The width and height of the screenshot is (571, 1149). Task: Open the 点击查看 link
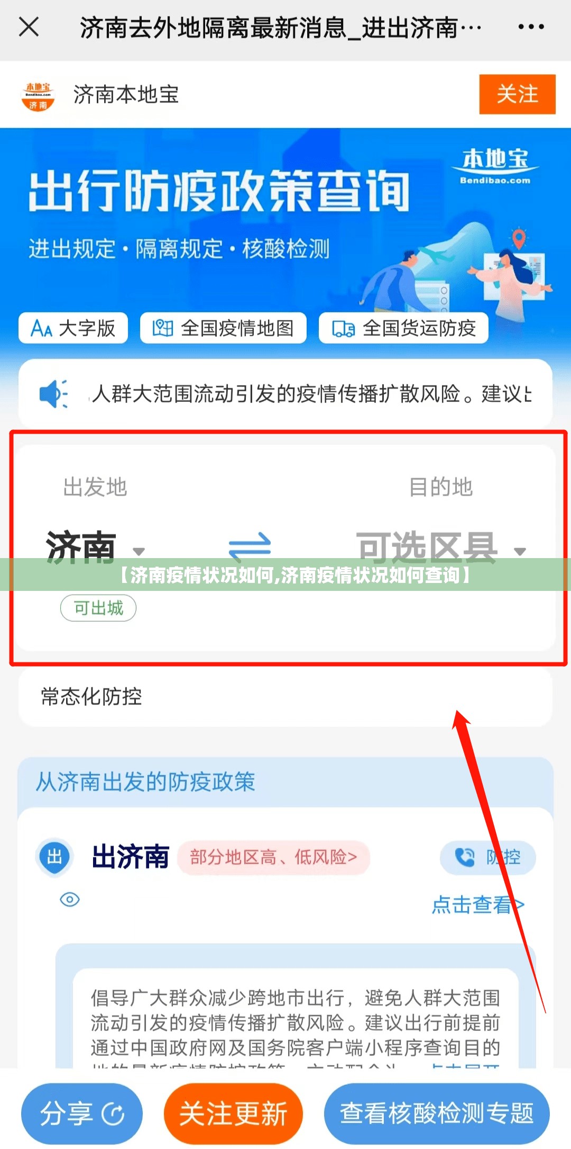point(478,904)
